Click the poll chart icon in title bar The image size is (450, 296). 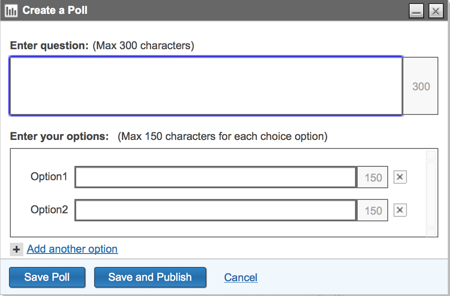(11, 11)
